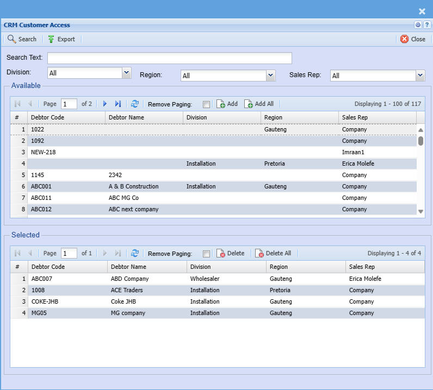This screenshot has height=390, width=433.
Task: Click the settings gear icon in header
Action: click(x=418, y=24)
